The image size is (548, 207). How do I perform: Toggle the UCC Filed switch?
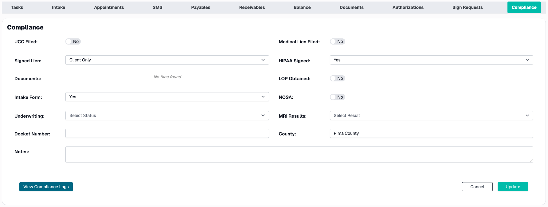pos(73,41)
